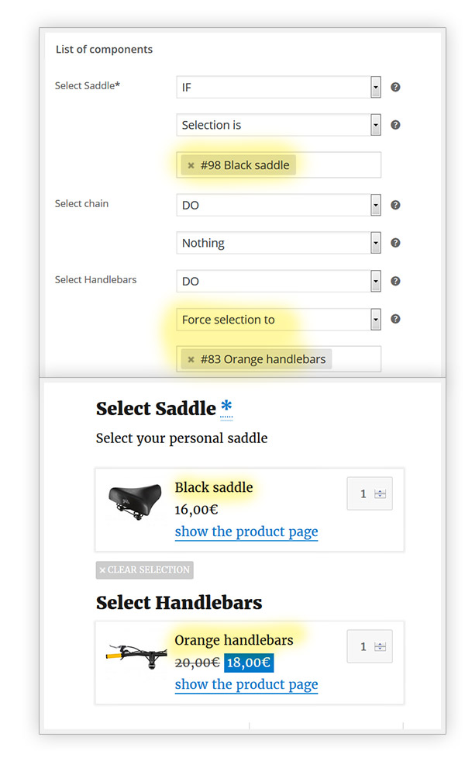This screenshot has height=758, width=465.
Task: Open Orange handlebars show the product page link
Action: click(x=246, y=684)
